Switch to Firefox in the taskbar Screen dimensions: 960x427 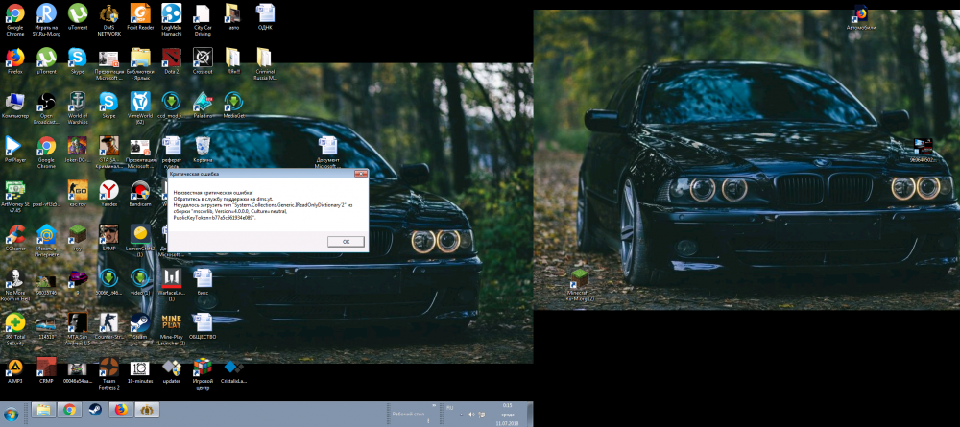tap(121, 410)
